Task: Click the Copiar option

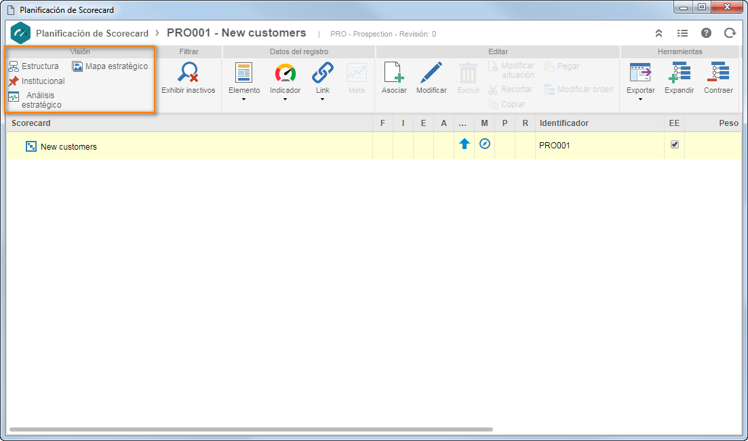Action: 507,104
